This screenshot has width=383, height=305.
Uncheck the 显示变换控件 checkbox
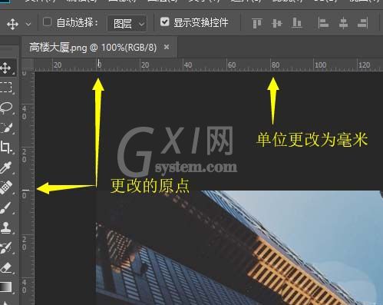tap(165, 22)
